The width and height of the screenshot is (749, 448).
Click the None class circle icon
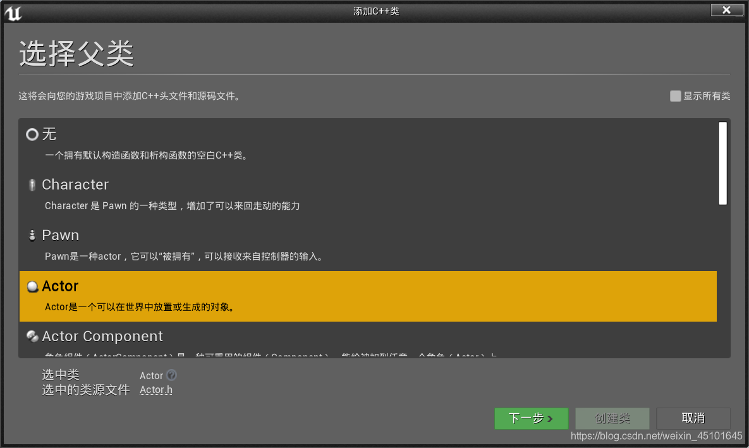coord(32,135)
